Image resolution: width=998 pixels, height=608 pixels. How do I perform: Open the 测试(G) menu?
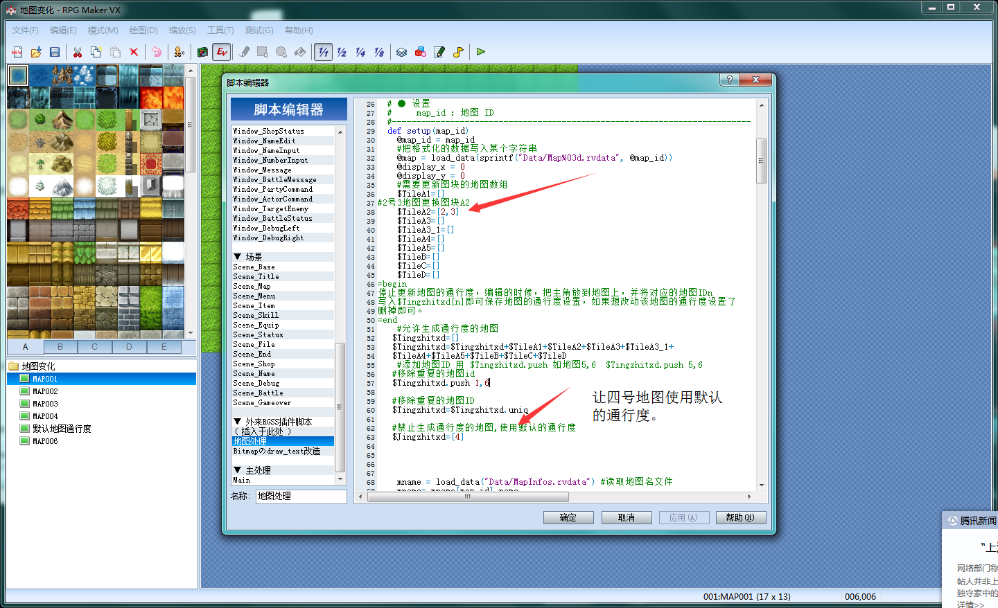259,30
